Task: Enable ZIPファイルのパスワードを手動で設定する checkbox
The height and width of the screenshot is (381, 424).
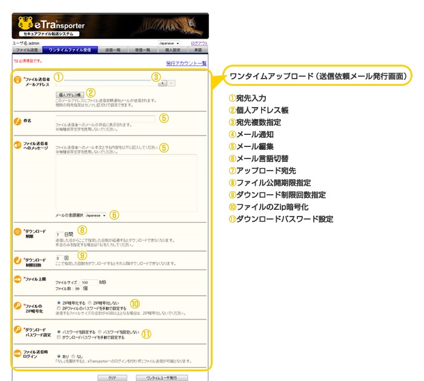Action: pos(59,308)
